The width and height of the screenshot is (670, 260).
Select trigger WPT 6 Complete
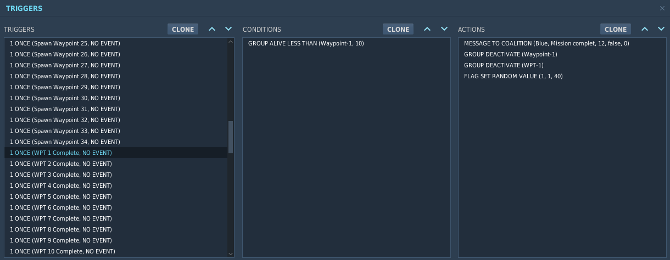point(116,207)
